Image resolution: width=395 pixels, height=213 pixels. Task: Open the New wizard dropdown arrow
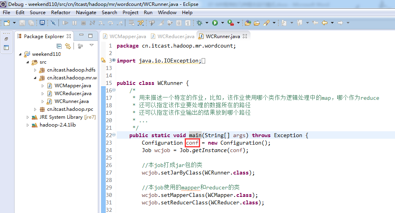15,23
